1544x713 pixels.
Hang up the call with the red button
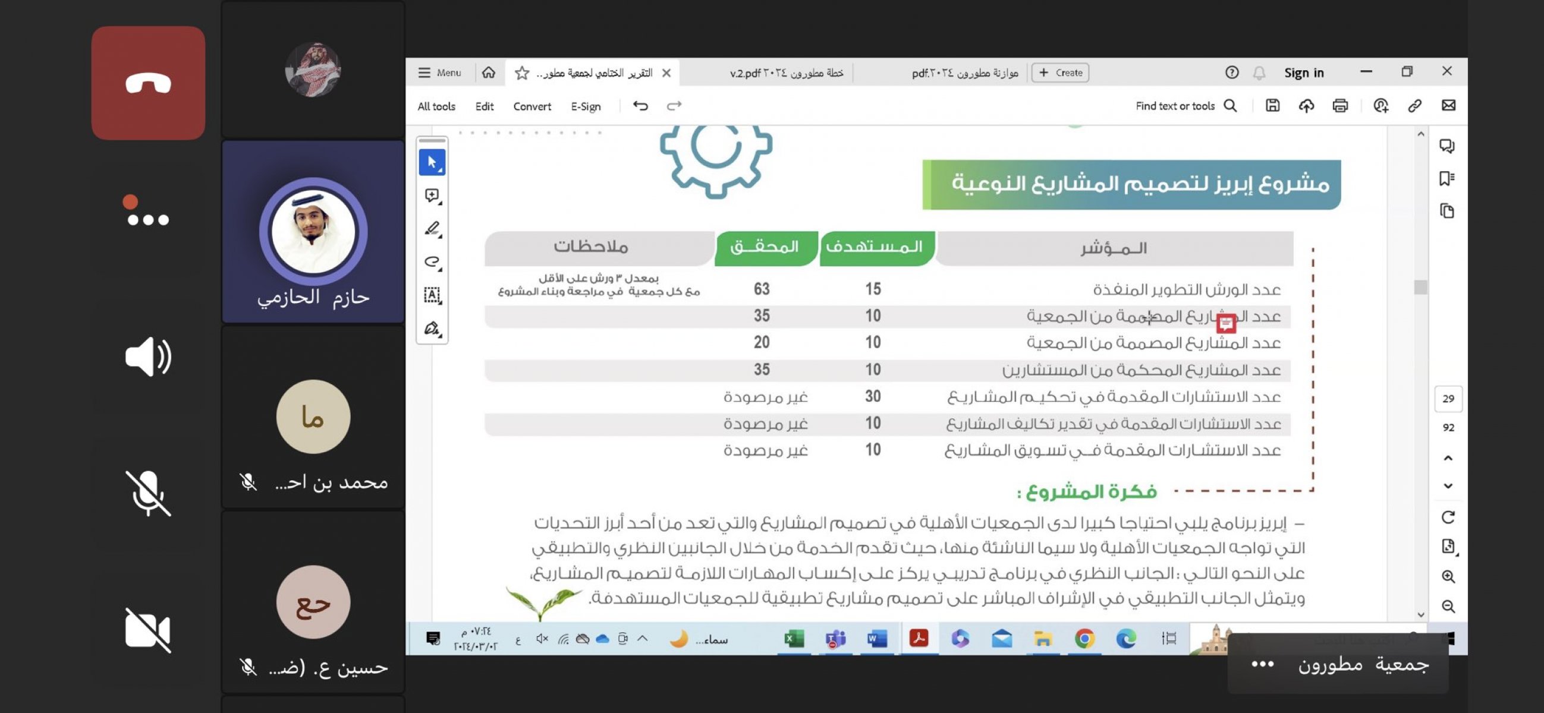pyautogui.click(x=148, y=83)
